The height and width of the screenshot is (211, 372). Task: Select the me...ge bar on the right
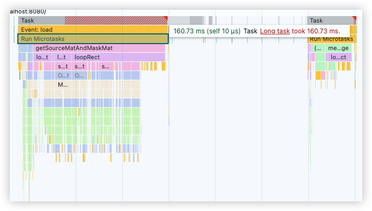point(338,48)
